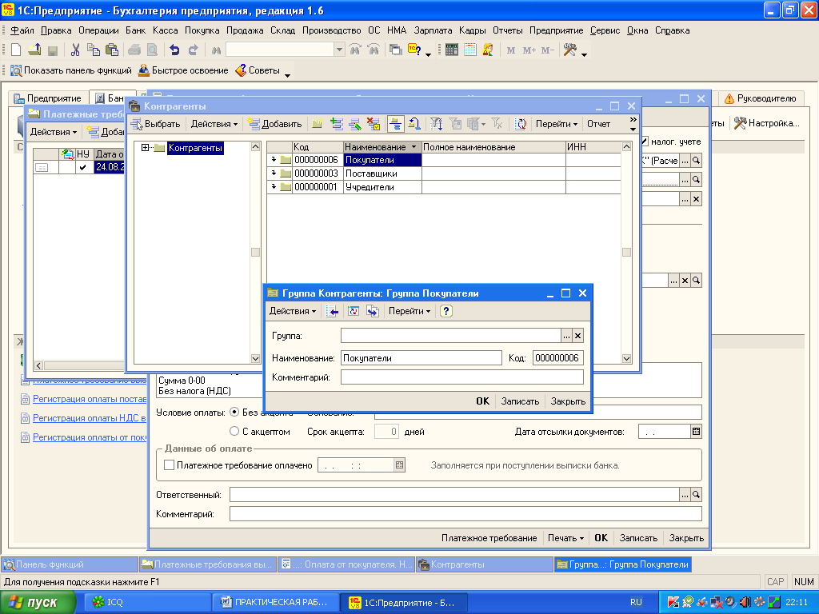Click blue back arrow icon in group dialog

click(x=333, y=311)
